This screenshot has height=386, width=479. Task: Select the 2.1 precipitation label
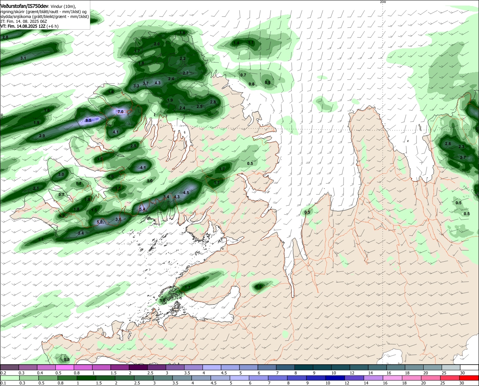36,188
